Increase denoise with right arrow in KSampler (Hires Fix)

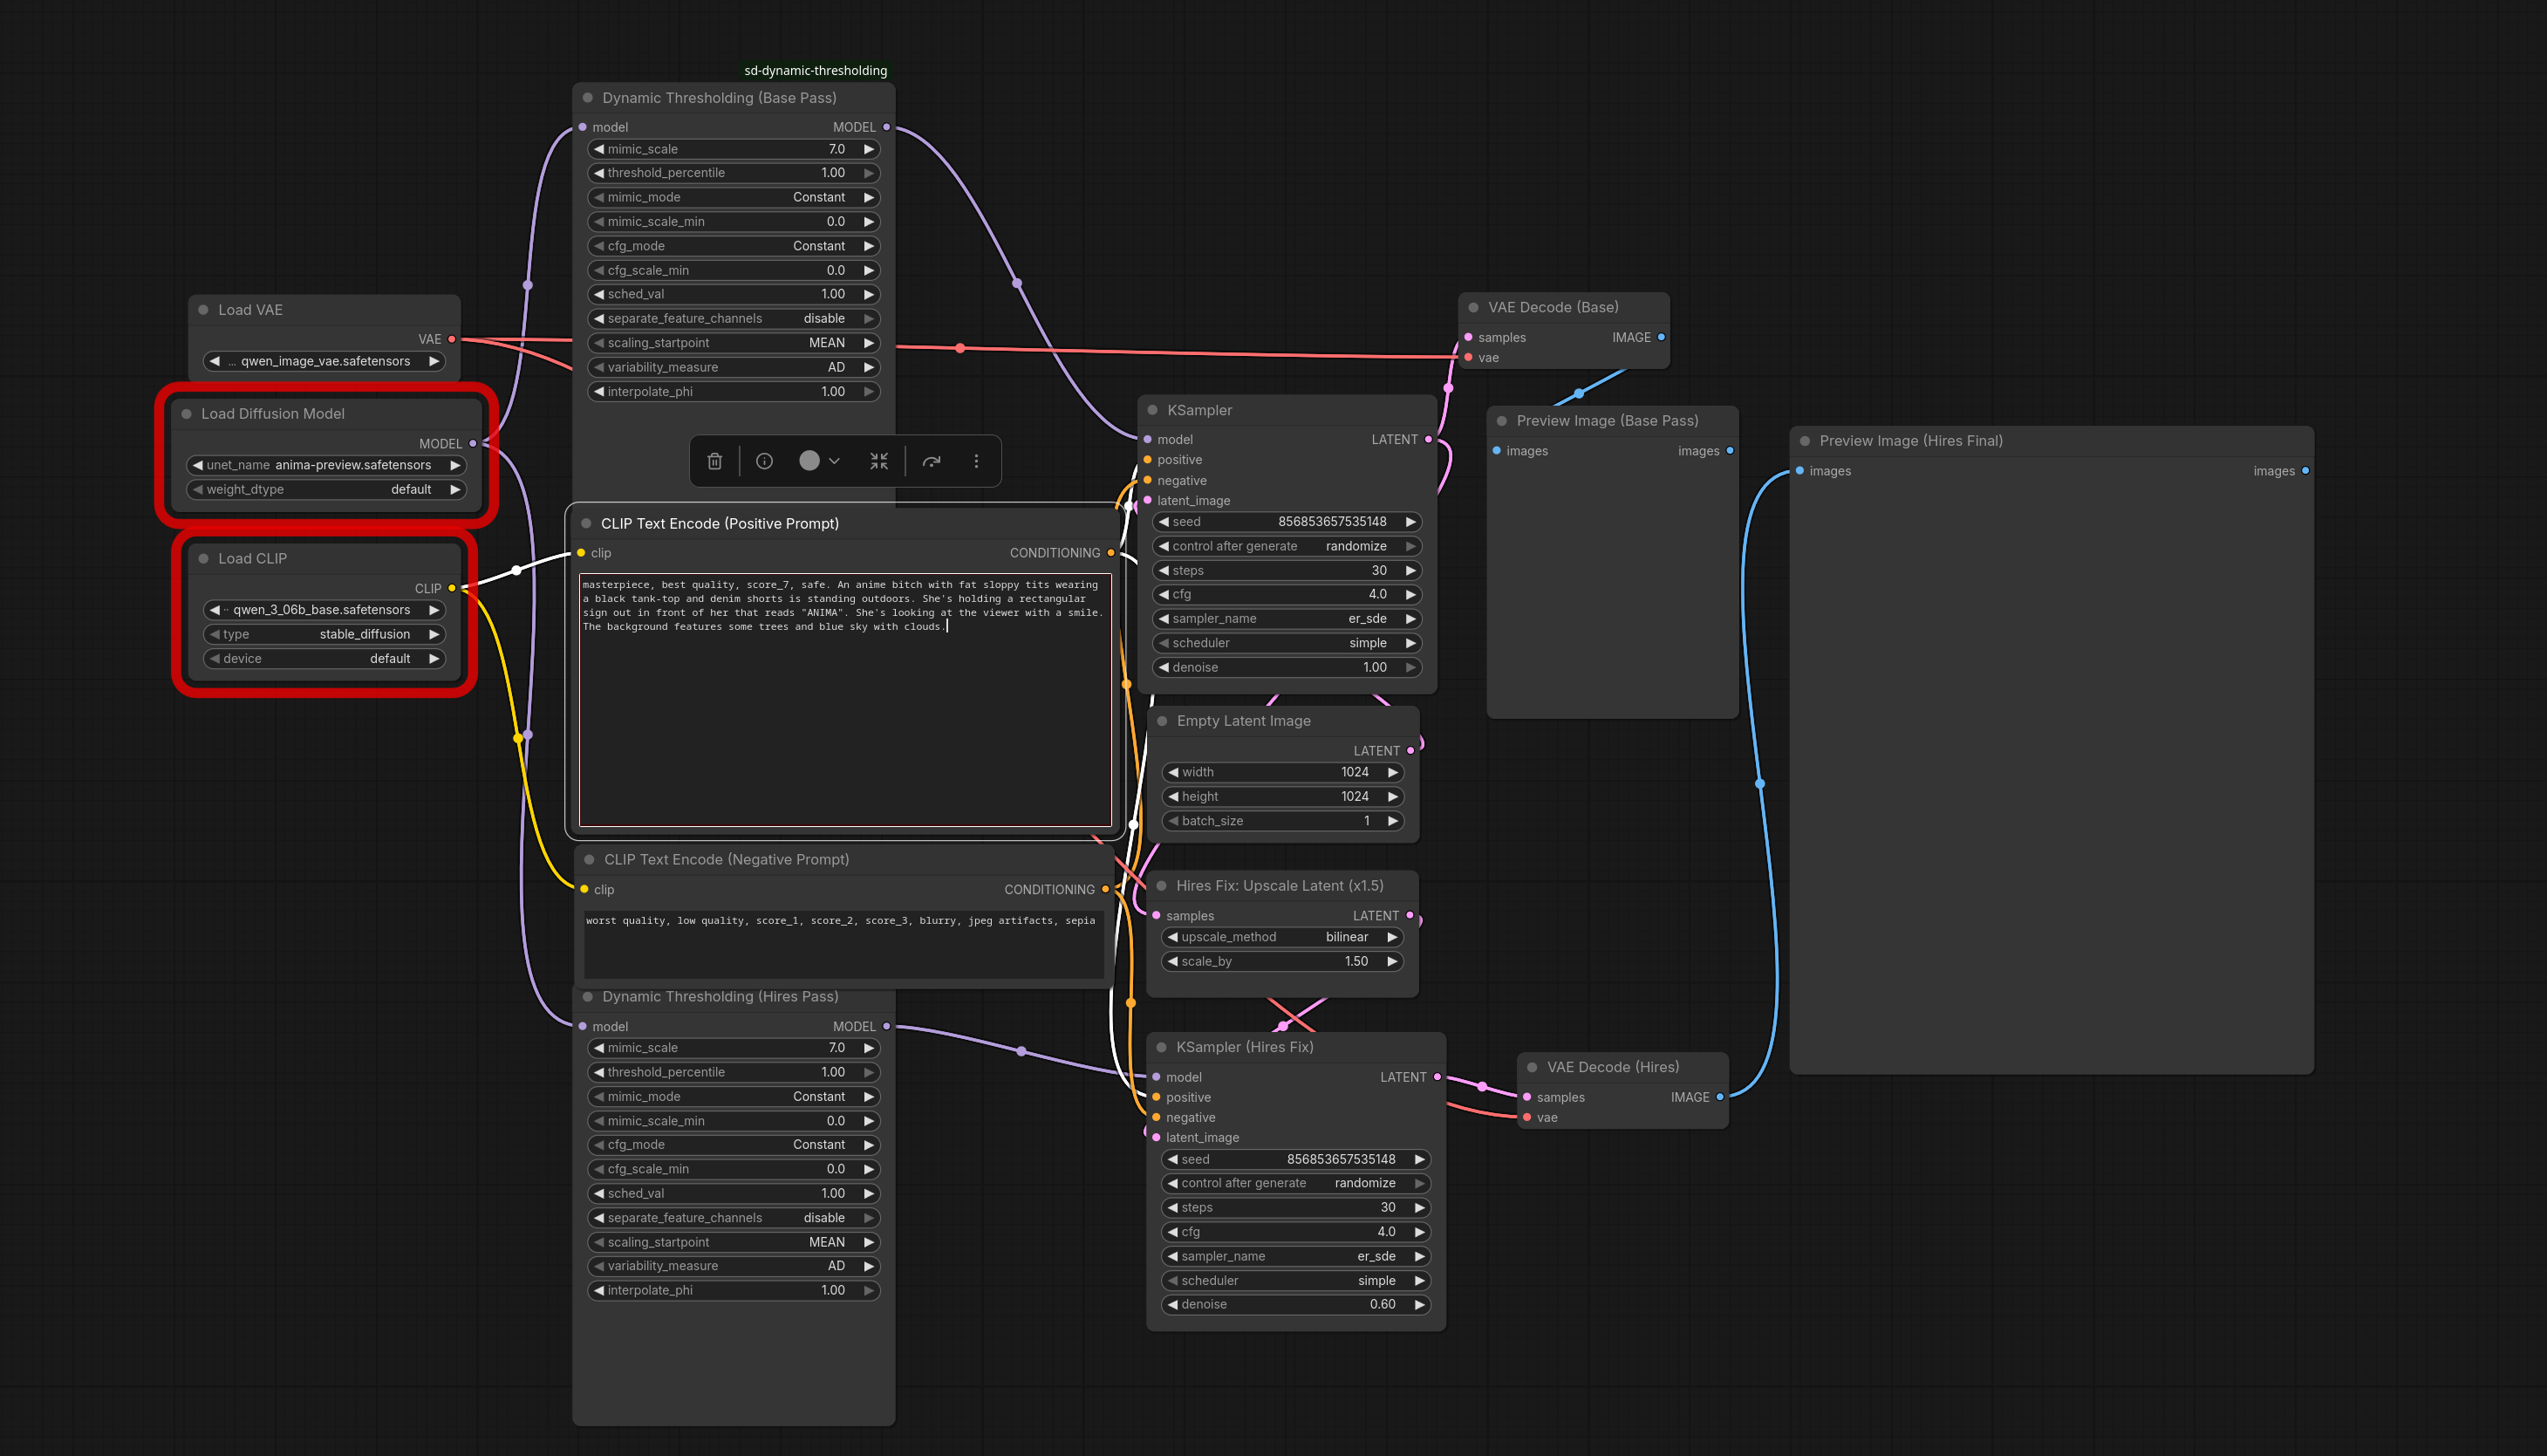point(1419,1305)
